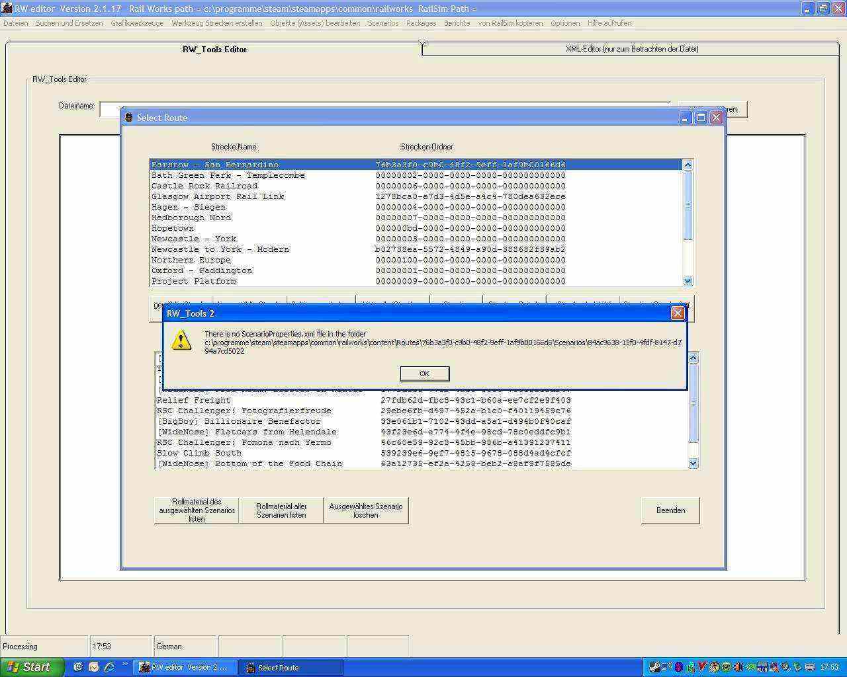Select the Newcastle - York route row
The image size is (847, 677).
coord(416,239)
